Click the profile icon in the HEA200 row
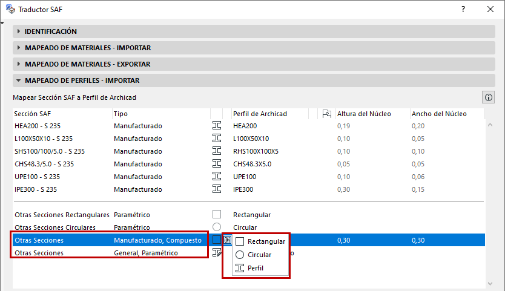Image resolution: width=505 pixels, height=291 pixels. (217, 126)
